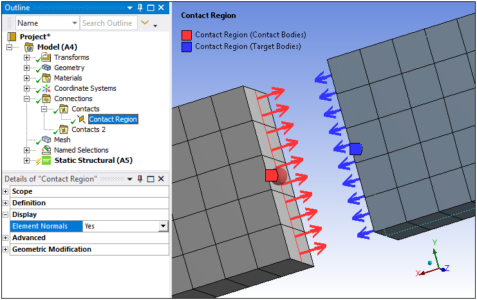The width and height of the screenshot is (477, 300).
Task: Click the Named Selections icon
Action: (x=46, y=150)
